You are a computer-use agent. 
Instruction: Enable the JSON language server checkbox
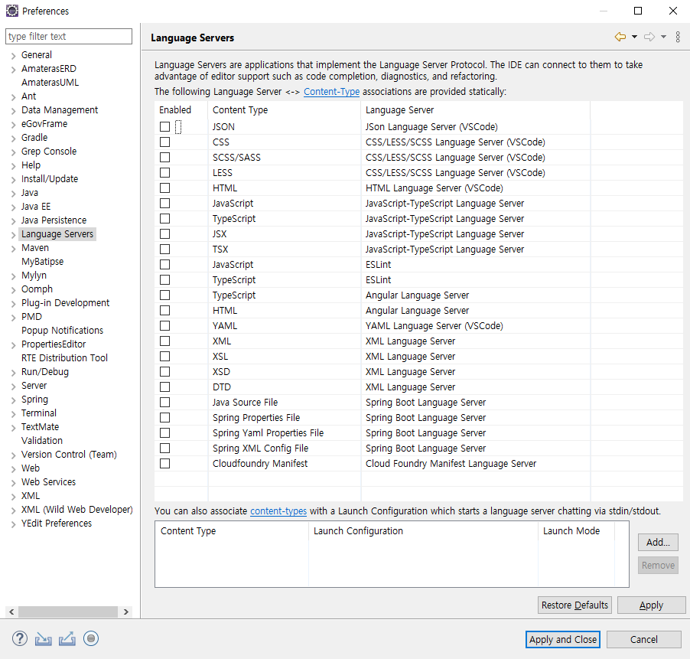[x=164, y=127]
